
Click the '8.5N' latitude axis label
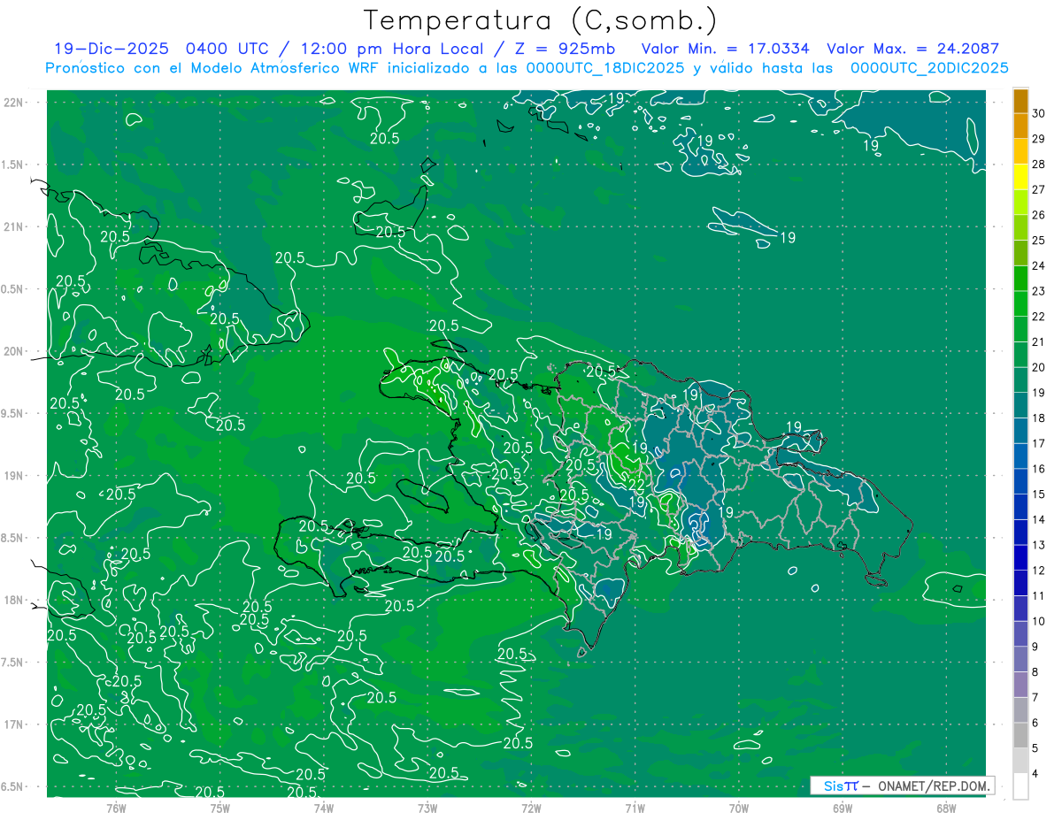click(x=12, y=538)
